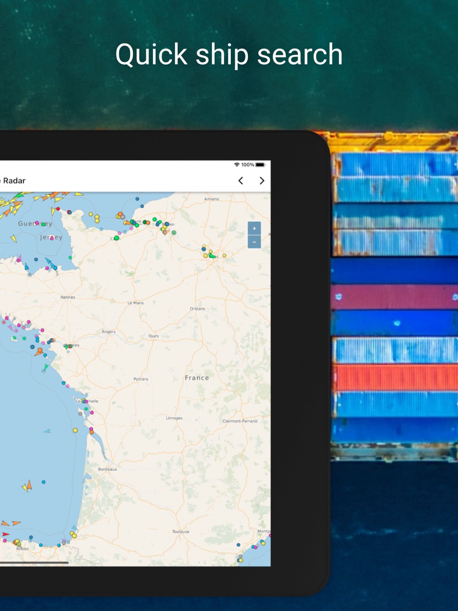
Task: Click the Orléans map label
Action: tap(197, 309)
